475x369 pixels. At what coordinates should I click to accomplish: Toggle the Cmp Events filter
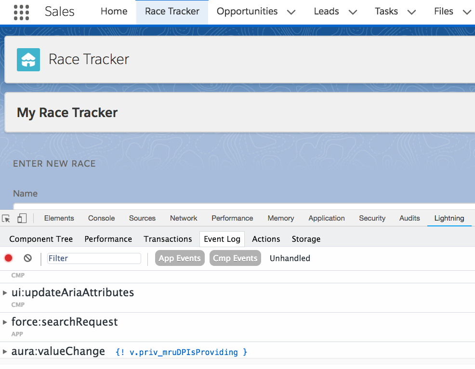tap(235, 258)
